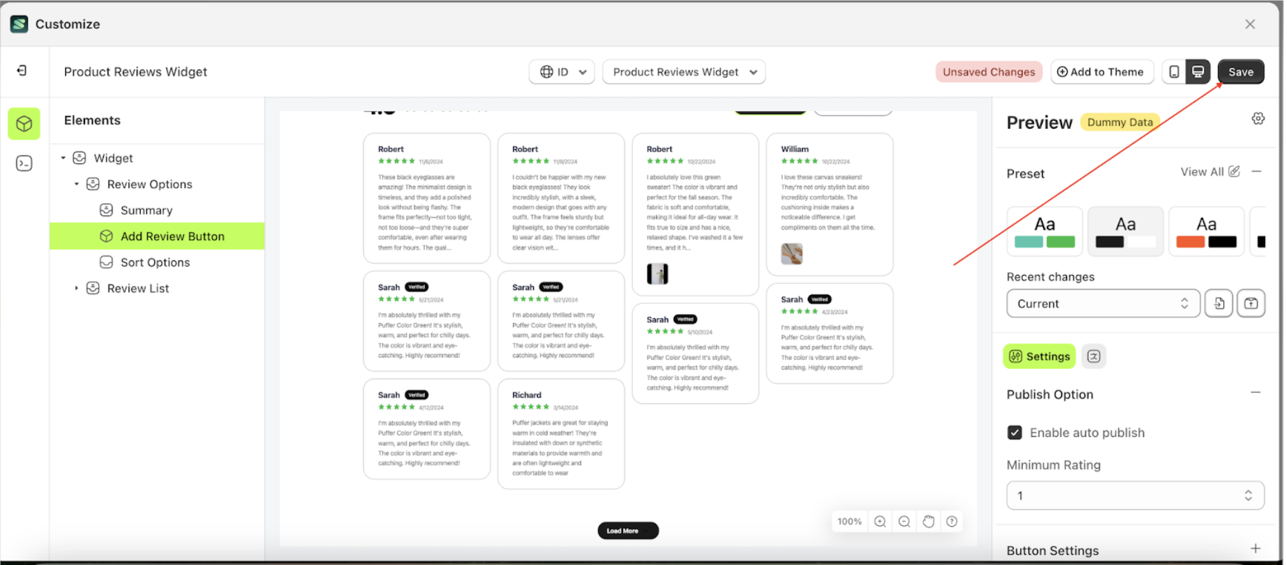
Task: Collapse the Widget tree node
Action: (63, 158)
